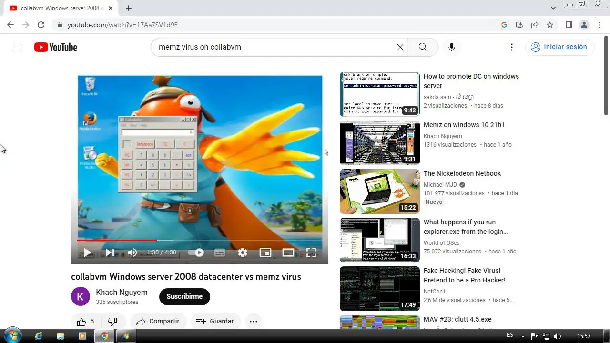Bookmark this page with star

point(550,25)
